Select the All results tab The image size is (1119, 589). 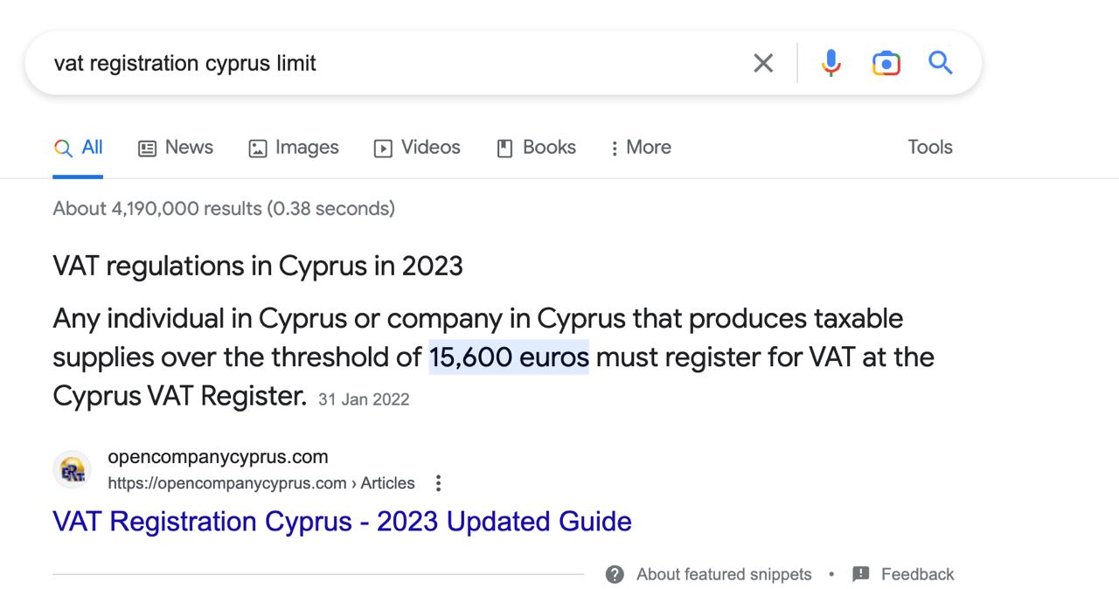(x=79, y=148)
